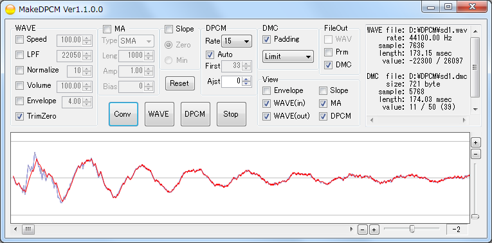Uncheck the View MA checkbox
Viewport: 492px width, 243px height.
pos(323,103)
